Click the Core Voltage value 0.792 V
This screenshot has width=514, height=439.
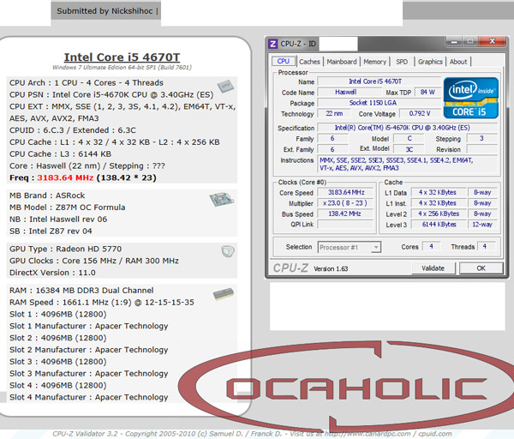420,113
